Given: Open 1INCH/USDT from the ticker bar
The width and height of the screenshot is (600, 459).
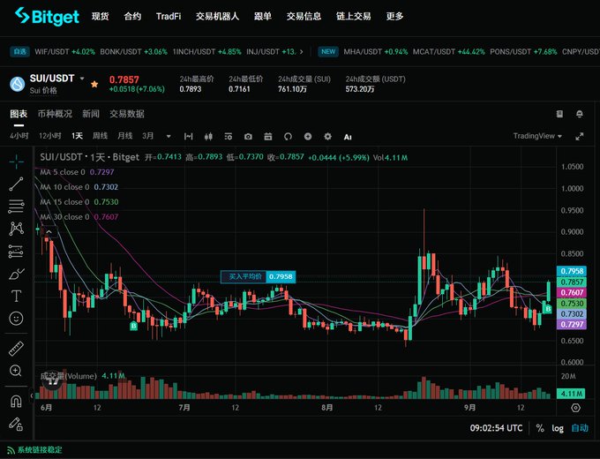Looking at the screenshot, I should [206, 52].
